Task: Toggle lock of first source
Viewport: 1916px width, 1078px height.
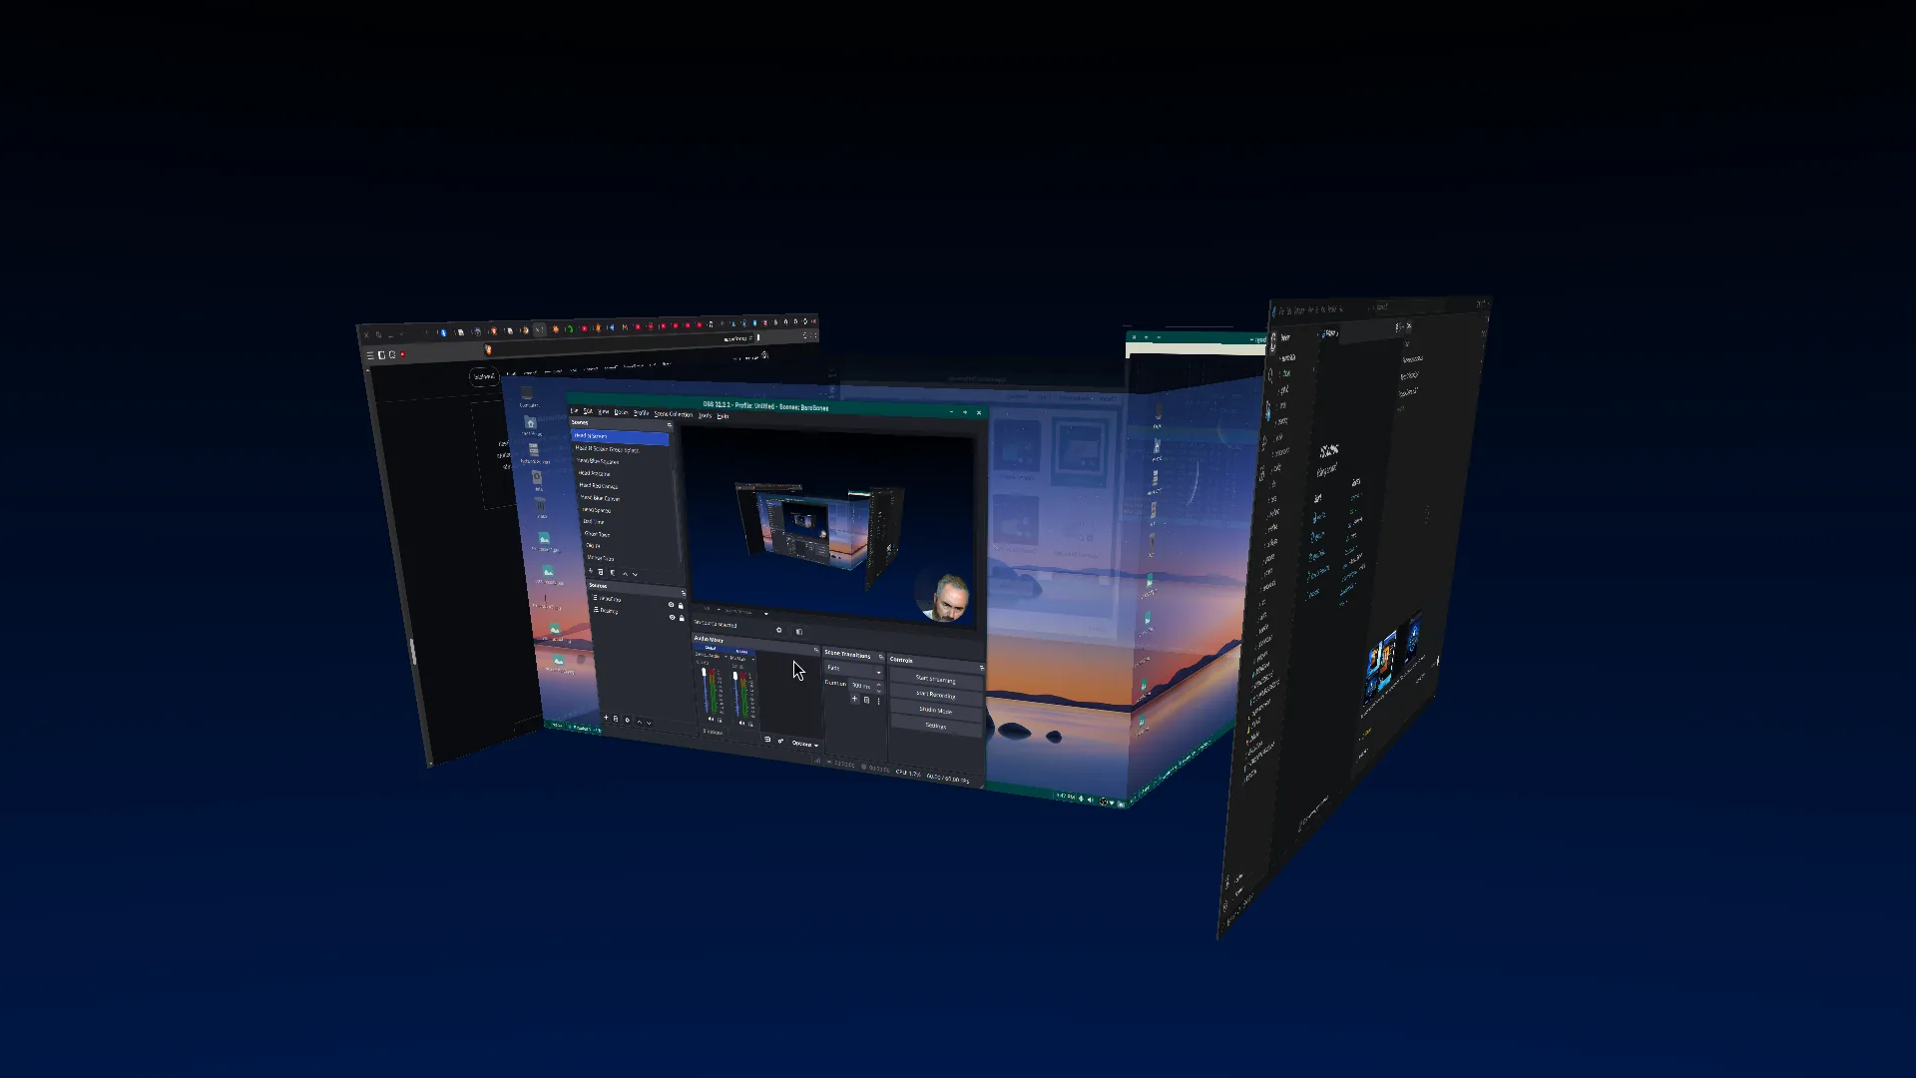Action: (x=681, y=606)
